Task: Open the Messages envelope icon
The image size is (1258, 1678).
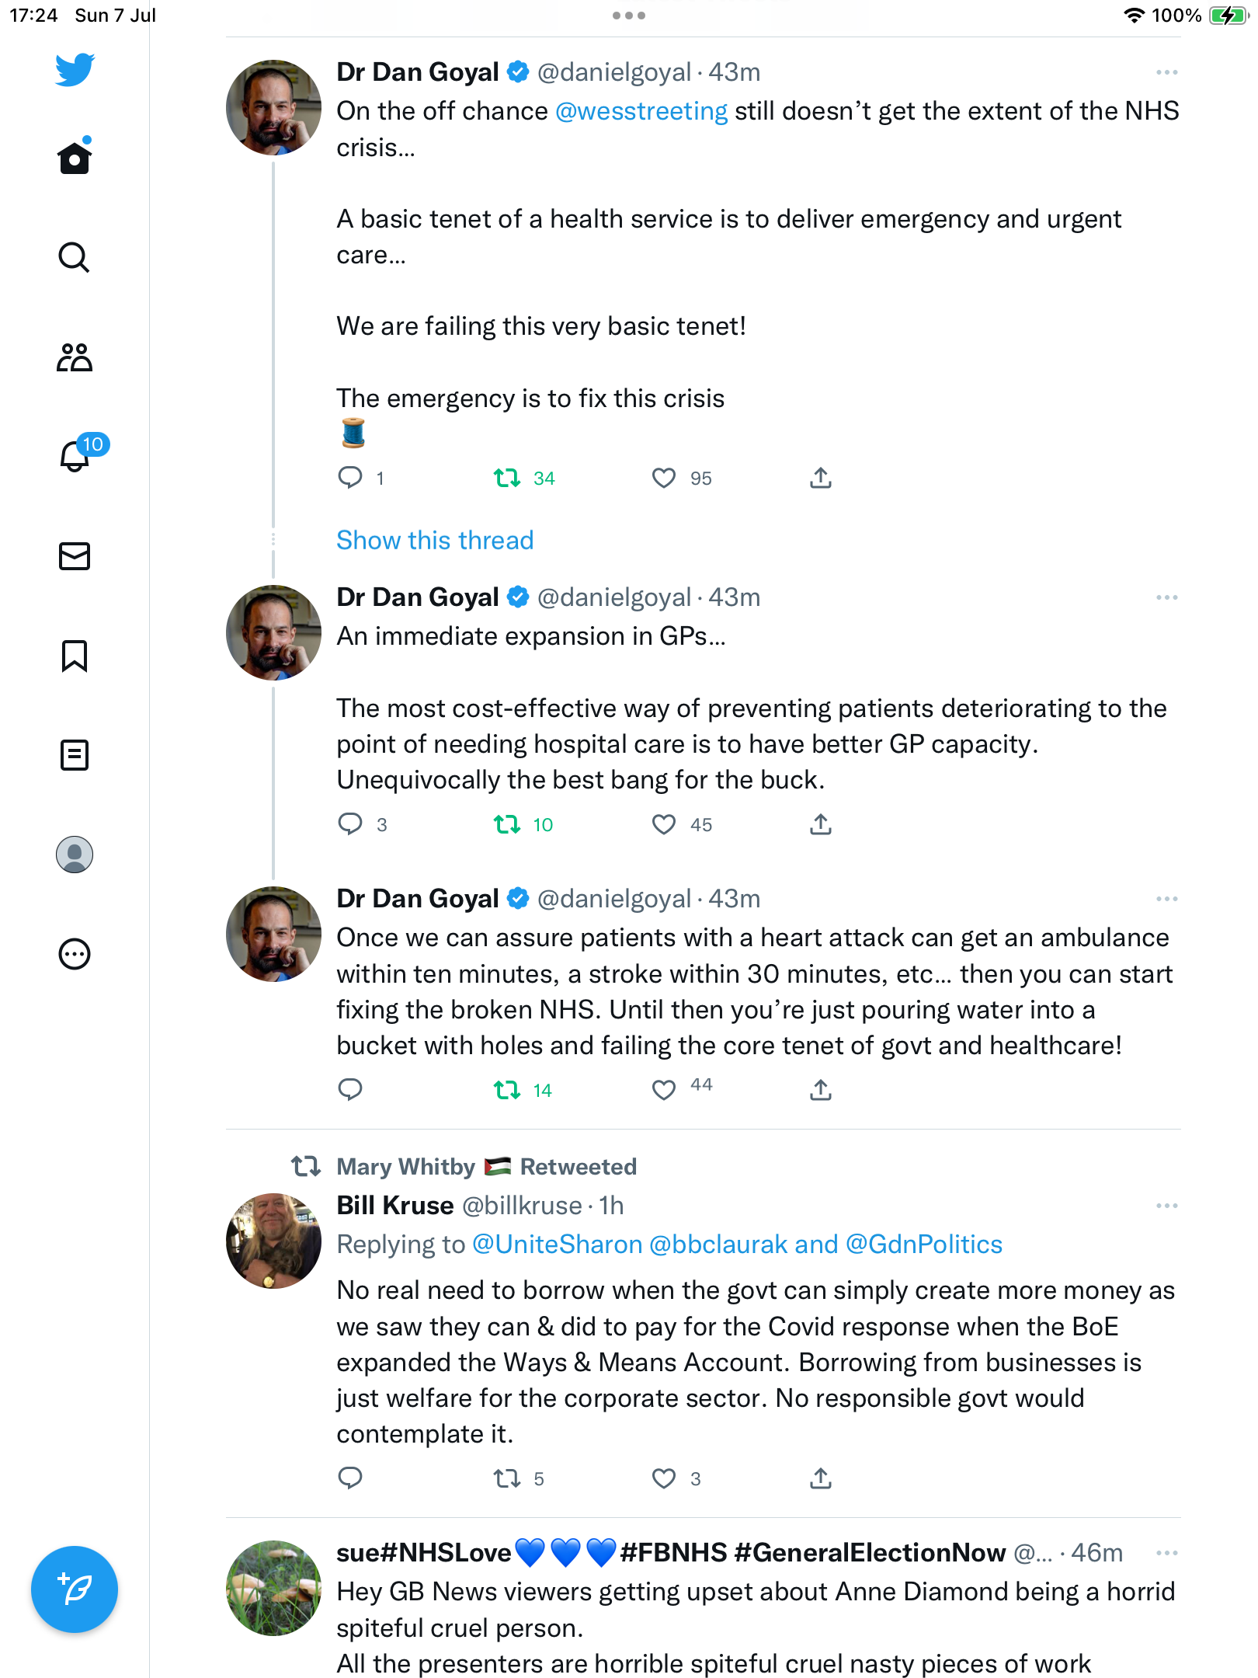Action: pyautogui.click(x=75, y=556)
